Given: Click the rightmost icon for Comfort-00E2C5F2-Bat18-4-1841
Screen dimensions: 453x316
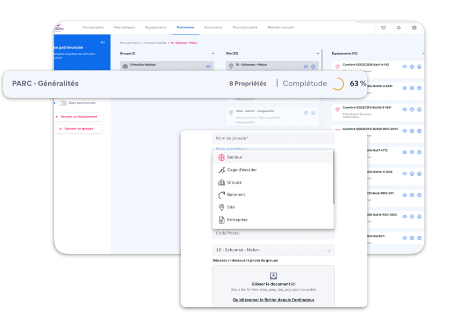Looking at the screenshot, I should [x=419, y=109].
